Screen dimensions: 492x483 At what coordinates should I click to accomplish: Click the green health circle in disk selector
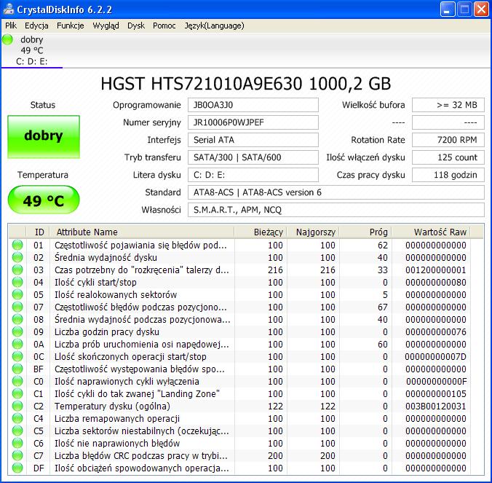point(7,39)
